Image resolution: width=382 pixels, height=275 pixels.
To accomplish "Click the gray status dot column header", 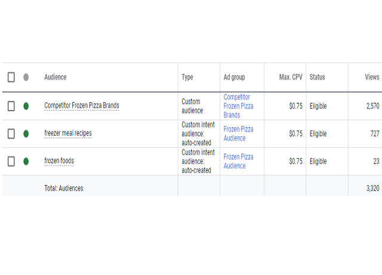I will (26, 77).
